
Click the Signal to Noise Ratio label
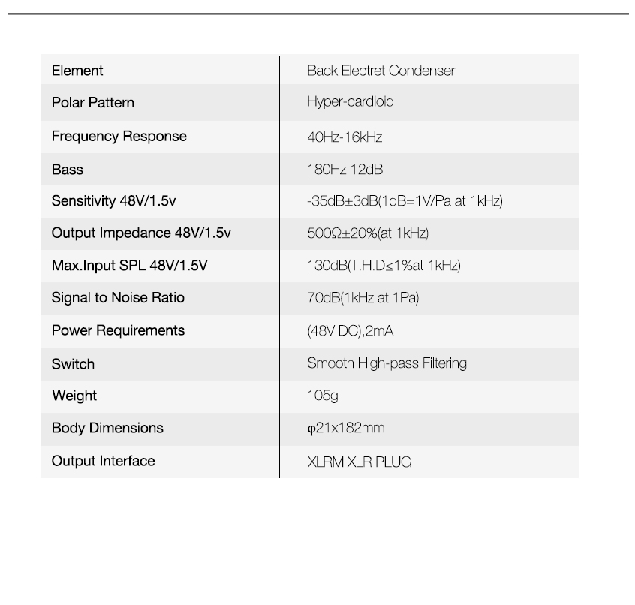118,298
